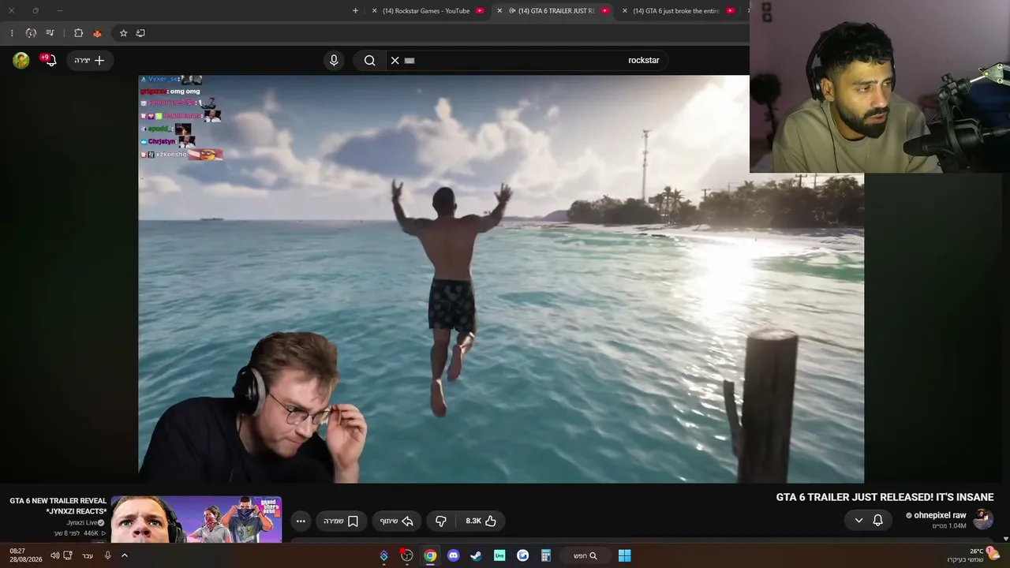Save the video with the bookmark button
The height and width of the screenshot is (568, 1010).
coord(341,521)
